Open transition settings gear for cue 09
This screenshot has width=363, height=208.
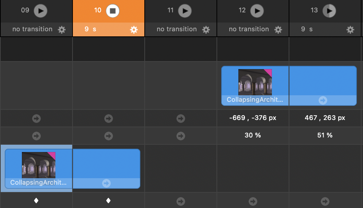click(62, 29)
